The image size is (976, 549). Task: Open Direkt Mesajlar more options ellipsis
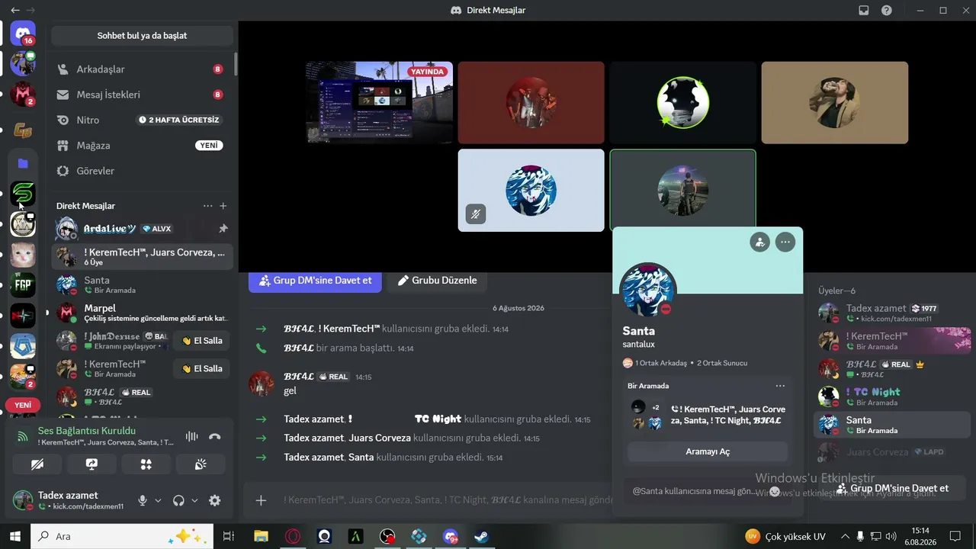[x=207, y=206]
